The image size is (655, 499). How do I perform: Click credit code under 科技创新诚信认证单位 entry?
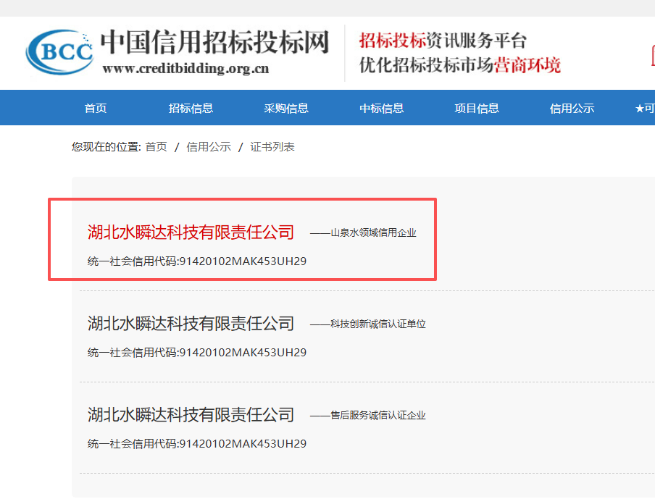[x=197, y=353]
